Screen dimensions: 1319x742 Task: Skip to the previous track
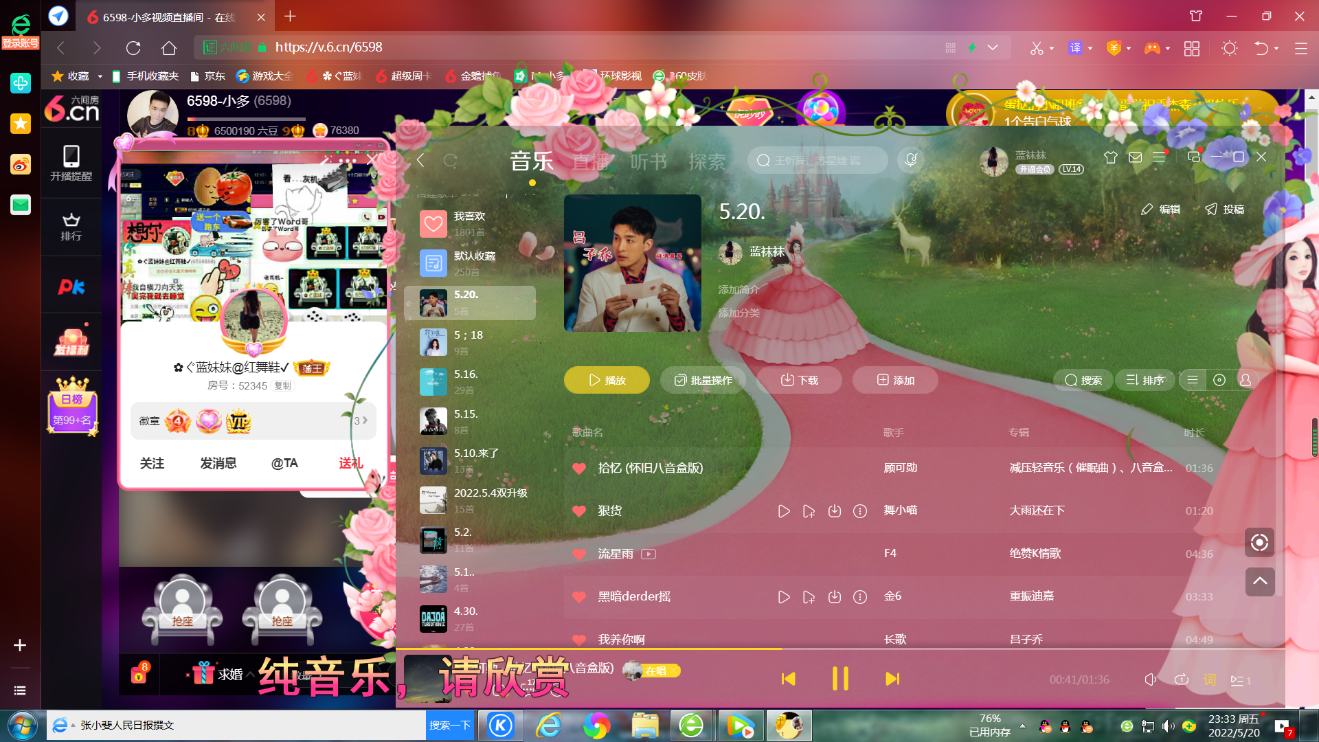pos(789,679)
